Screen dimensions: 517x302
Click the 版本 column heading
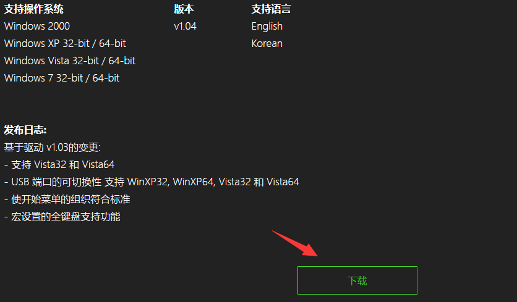(184, 9)
